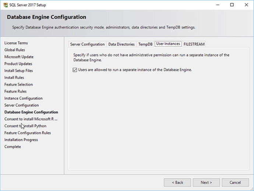The height and width of the screenshot is (191, 254).
Task: Maximize the SQL Server Setup window
Action: coord(232,5)
